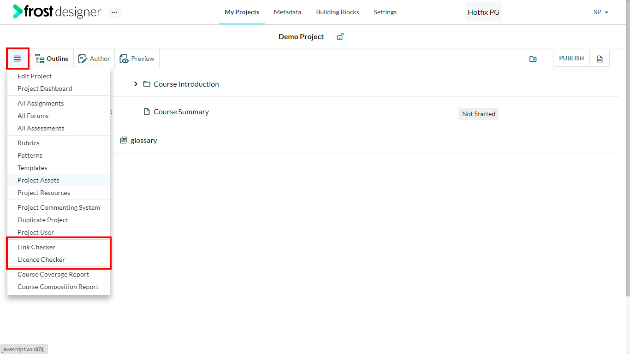Select Project Assets in the menu
This screenshot has width=630, height=354.
coord(59,180)
